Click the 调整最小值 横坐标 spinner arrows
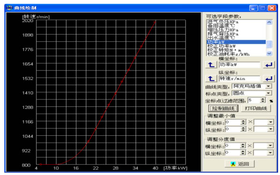The height and width of the screenshot is (175, 280). 243,122
